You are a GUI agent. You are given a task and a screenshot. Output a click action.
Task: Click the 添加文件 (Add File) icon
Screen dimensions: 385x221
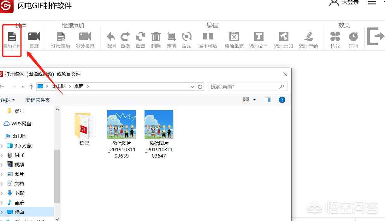click(x=12, y=37)
